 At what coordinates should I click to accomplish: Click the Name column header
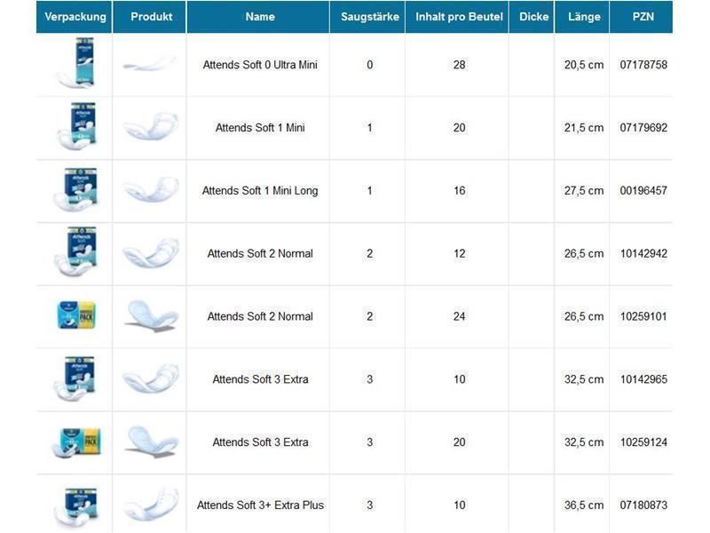tap(258, 17)
